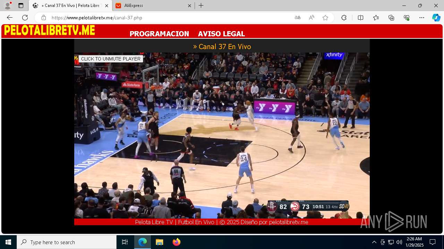Add page to favorites star icon
Screen dimensions: 444x249
click(x=325, y=18)
